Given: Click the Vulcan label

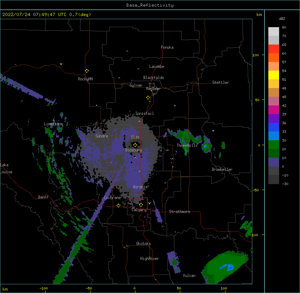Looking at the screenshot, I should pyautogui.click(x=189, y=276).
